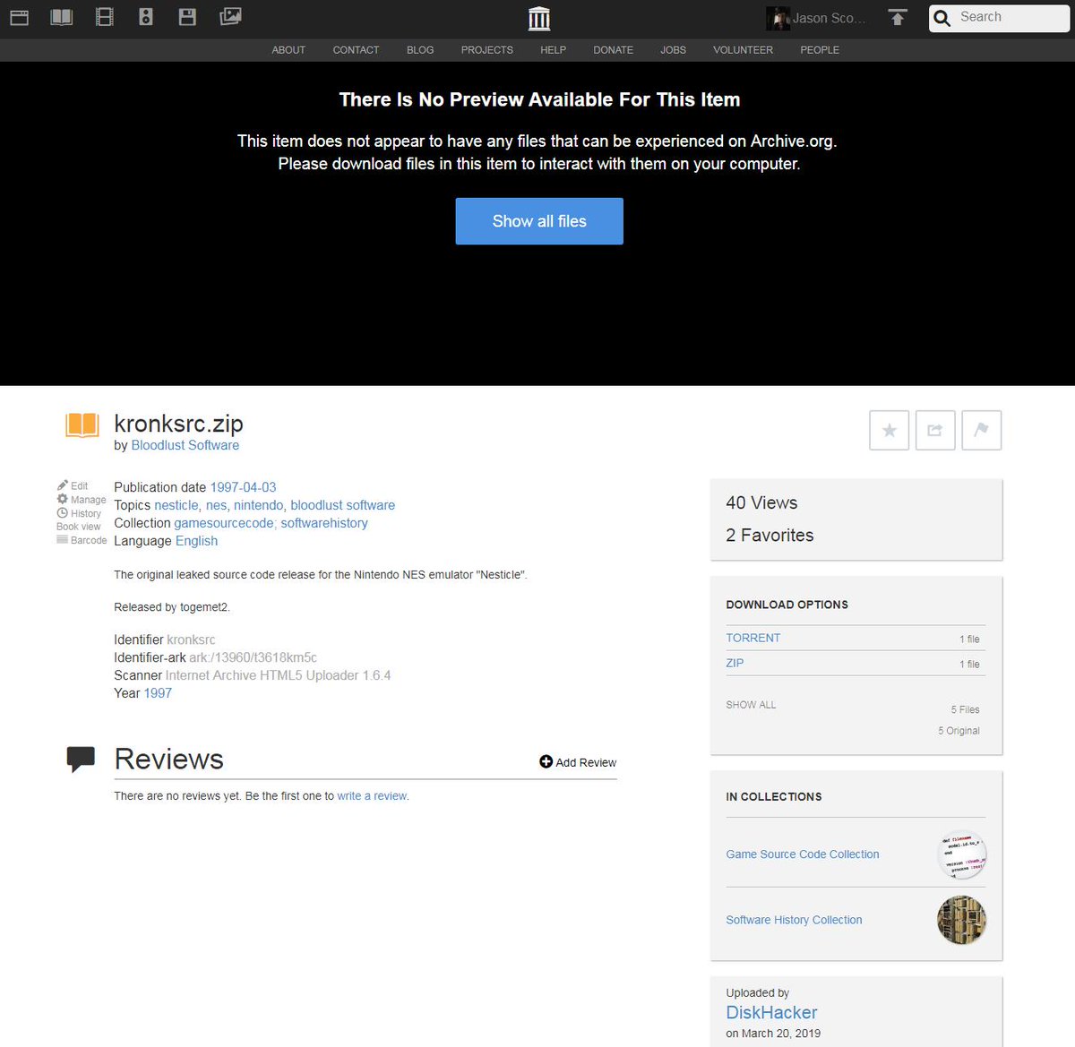This screenshot has height=1047, width=1075.
Task: Click the search magnifier icon
Action: coord(942,18)
